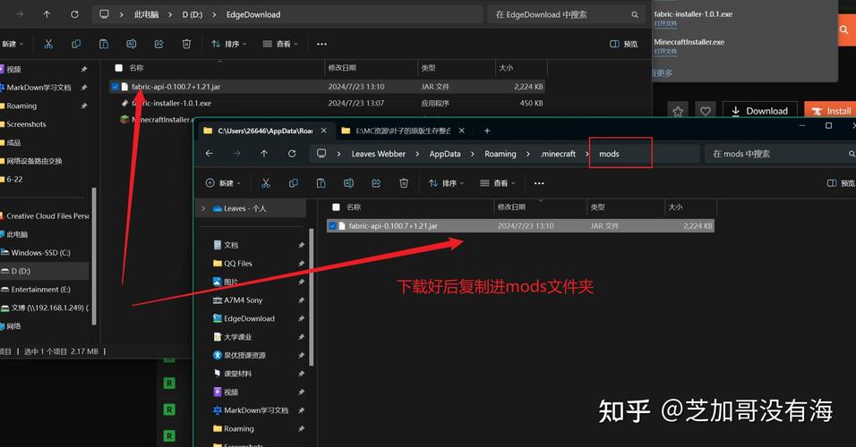The width and height of the screenshot is (856, 447).
Task: Open View dropdown in mods window
Action: [497, 183]
